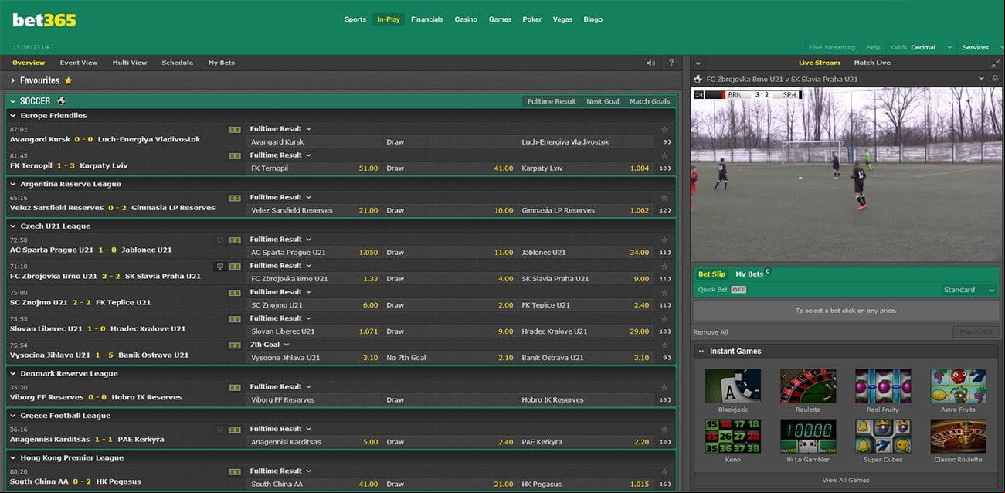Screen dimensions: 1005x493
Task: Star the FC Zbrojovka Brno U21 match
Action: (x=664, y=266)
